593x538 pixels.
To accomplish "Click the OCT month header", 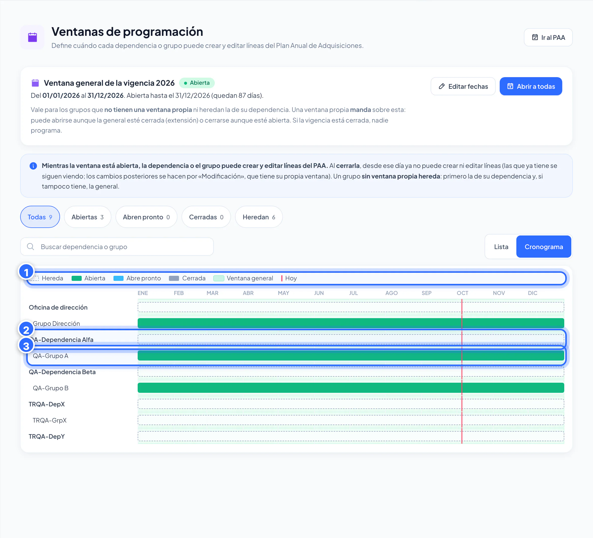I will pyautogui.click(x=462, y=293).
